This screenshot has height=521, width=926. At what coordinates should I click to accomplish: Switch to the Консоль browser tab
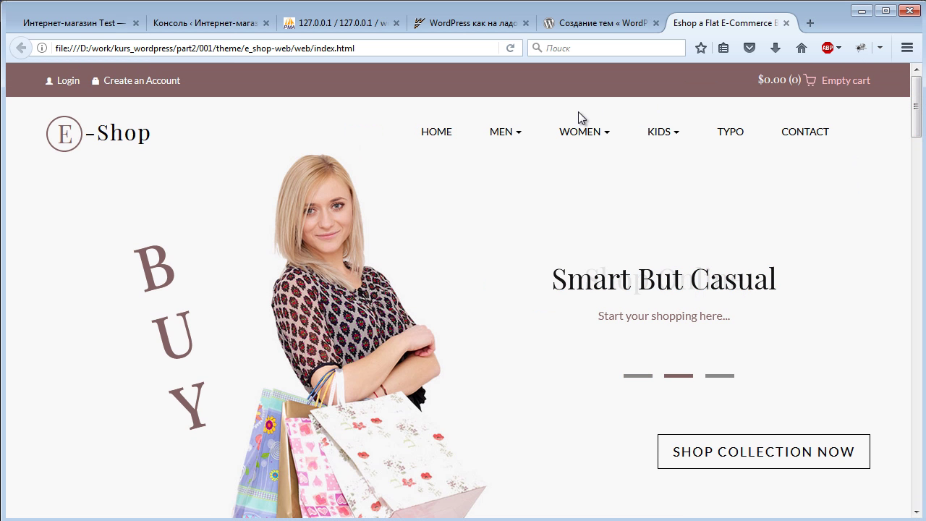[211, 23]
